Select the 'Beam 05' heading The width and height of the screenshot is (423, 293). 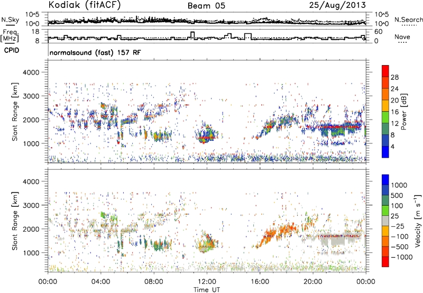206,6
